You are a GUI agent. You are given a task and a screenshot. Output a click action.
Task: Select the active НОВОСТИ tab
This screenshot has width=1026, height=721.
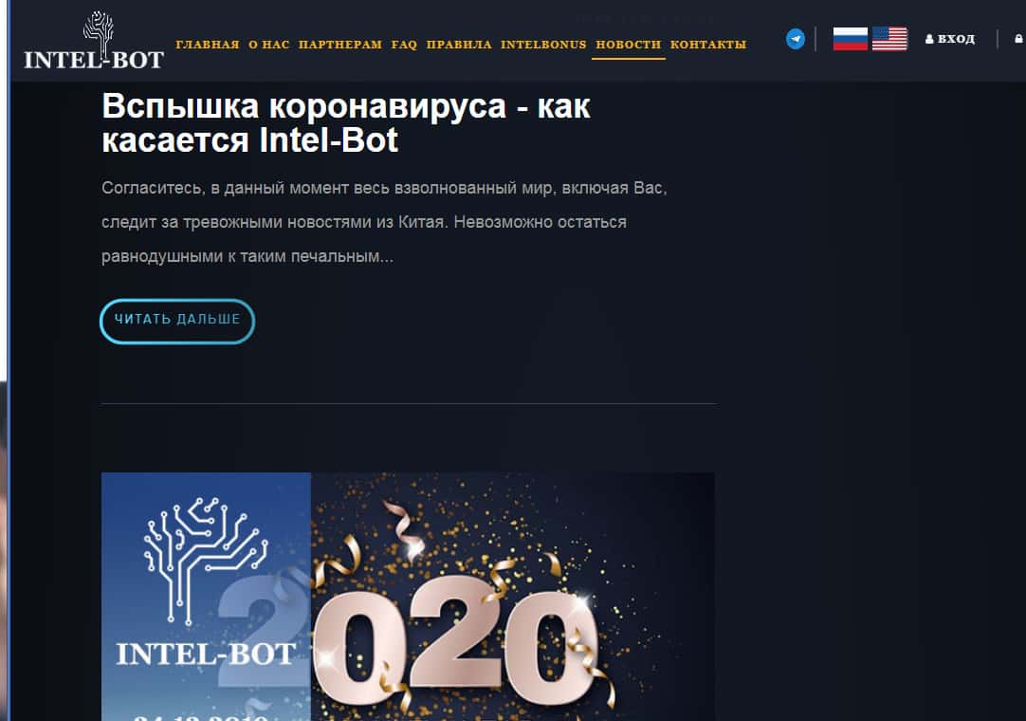628,45
